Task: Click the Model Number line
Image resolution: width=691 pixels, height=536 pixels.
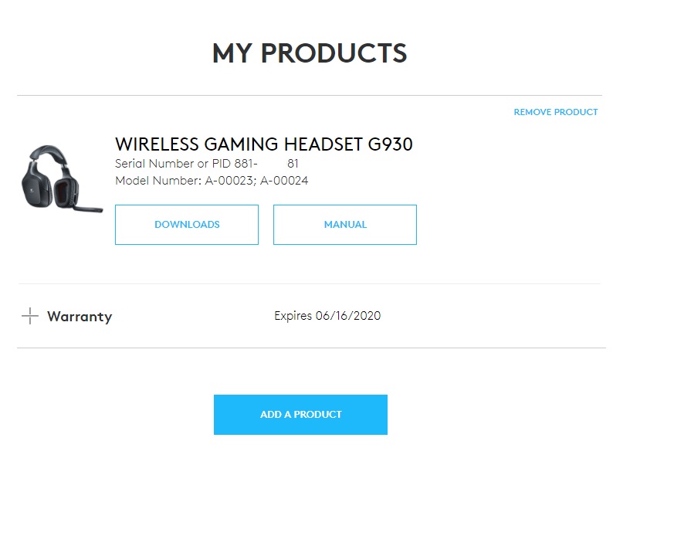Action: click(x=212, y=181)
